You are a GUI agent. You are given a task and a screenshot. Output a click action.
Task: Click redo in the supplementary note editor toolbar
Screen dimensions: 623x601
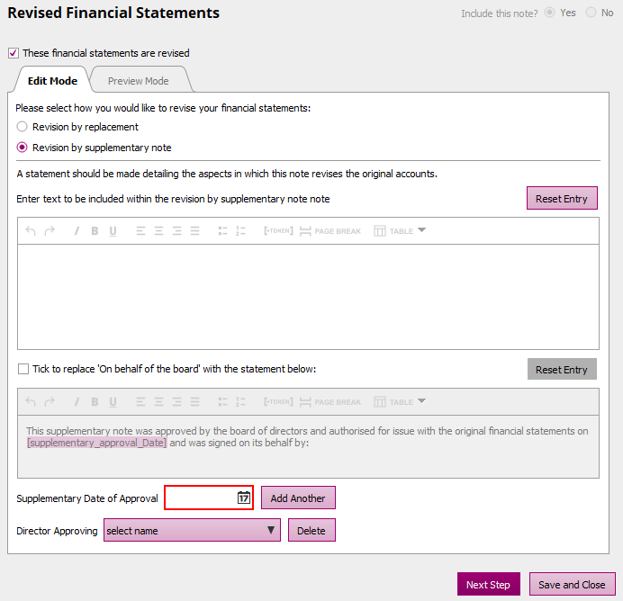50,231
